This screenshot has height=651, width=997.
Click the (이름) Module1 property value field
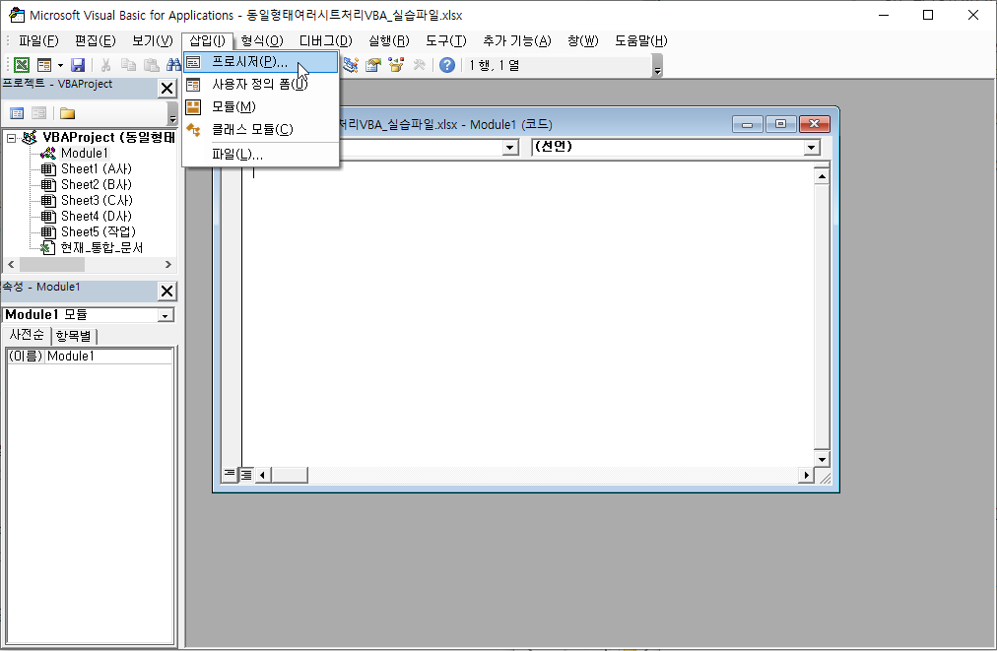(x=108, y=356)
